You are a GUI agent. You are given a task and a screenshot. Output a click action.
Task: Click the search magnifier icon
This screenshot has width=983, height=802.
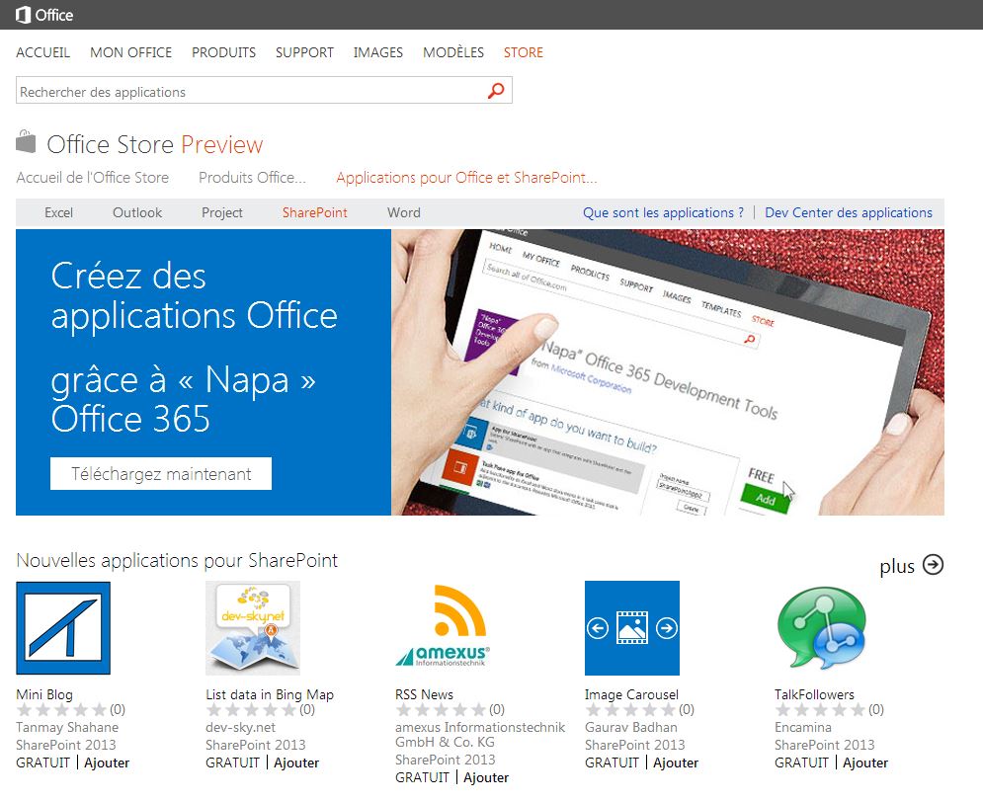(496, 91)
